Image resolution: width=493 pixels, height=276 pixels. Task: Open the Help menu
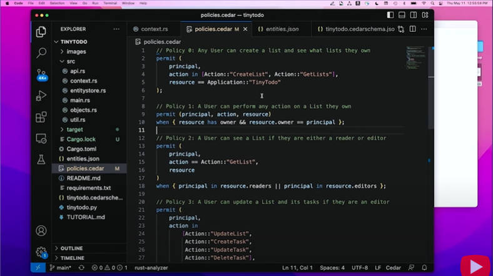pyautogui.click(x=143, y=3)
